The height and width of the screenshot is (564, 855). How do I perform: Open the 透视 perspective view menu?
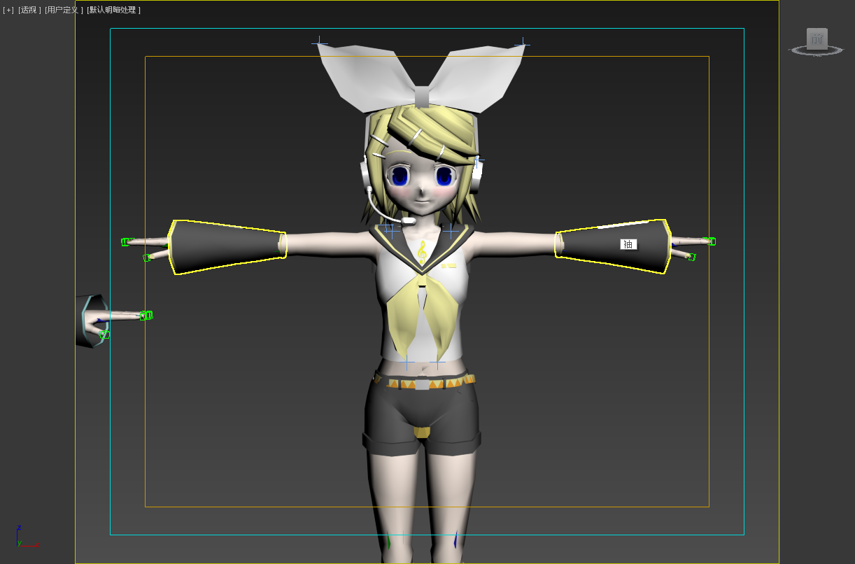(29, 10)
